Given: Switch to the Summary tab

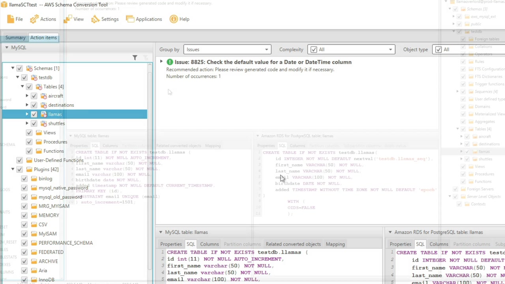Looking at the screenshot, I should tap(15, 37).
